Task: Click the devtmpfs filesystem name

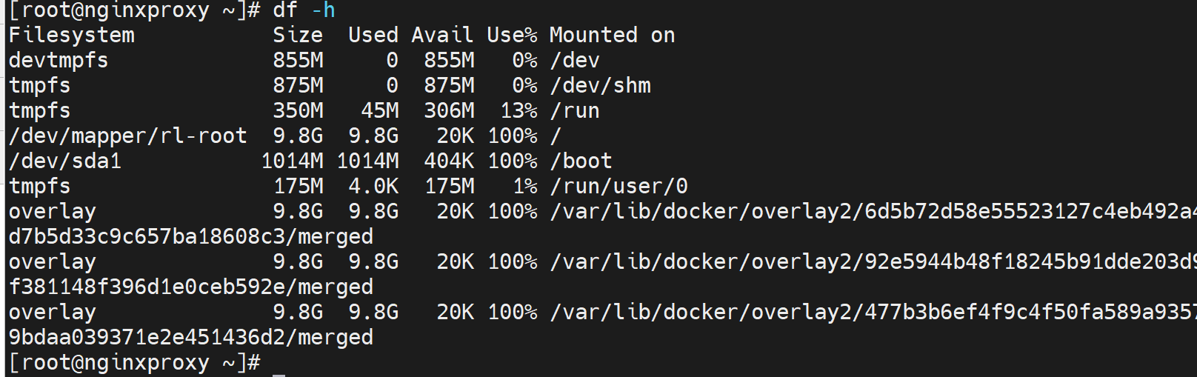Action: click(x=59, y=61)
